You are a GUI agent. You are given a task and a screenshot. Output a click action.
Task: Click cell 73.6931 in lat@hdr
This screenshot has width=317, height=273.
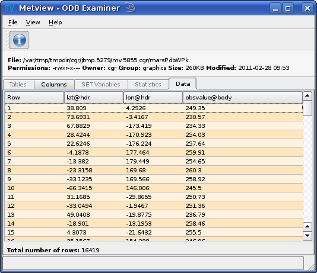(x=94, y=117)
